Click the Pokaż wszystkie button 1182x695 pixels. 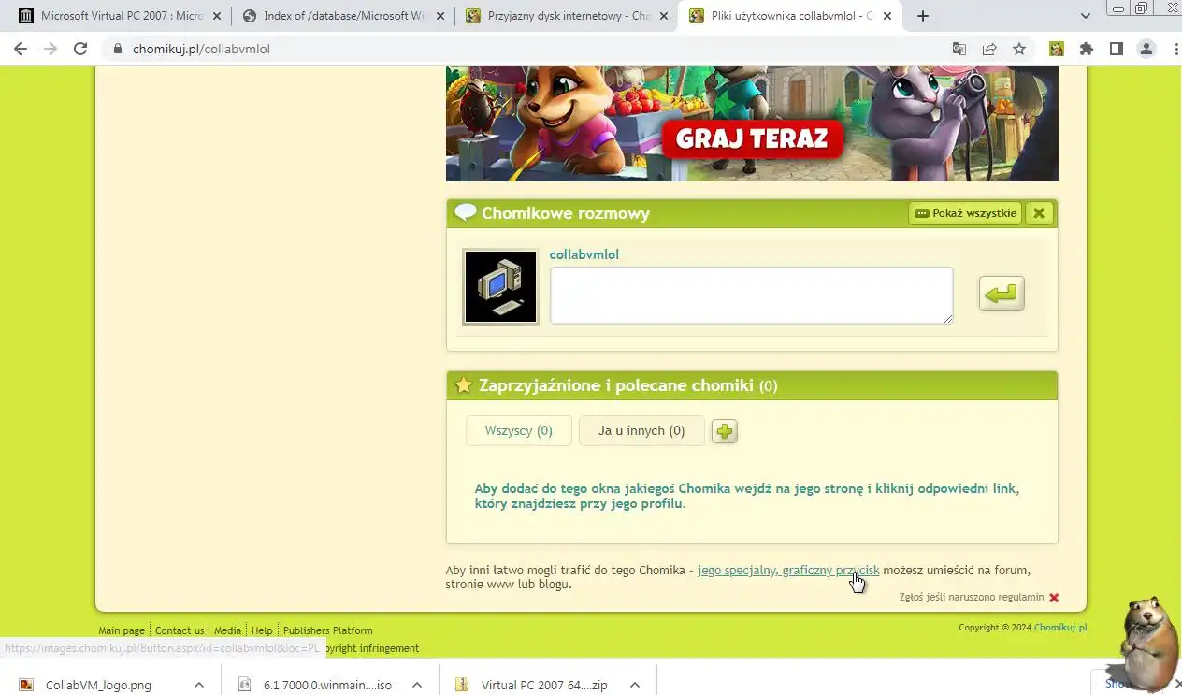pyautogui.click(x=965, y=213)
